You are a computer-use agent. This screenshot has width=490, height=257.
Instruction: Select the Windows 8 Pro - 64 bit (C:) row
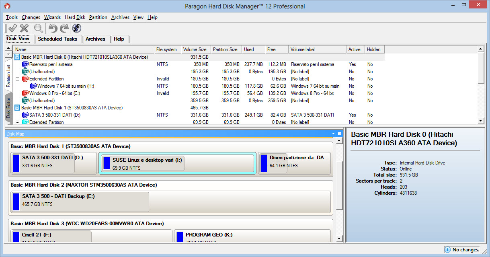coord(199,93)
